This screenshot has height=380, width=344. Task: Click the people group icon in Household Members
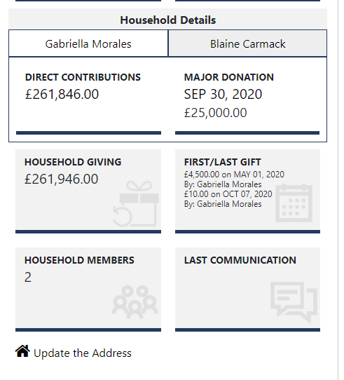tap(135, 301)
